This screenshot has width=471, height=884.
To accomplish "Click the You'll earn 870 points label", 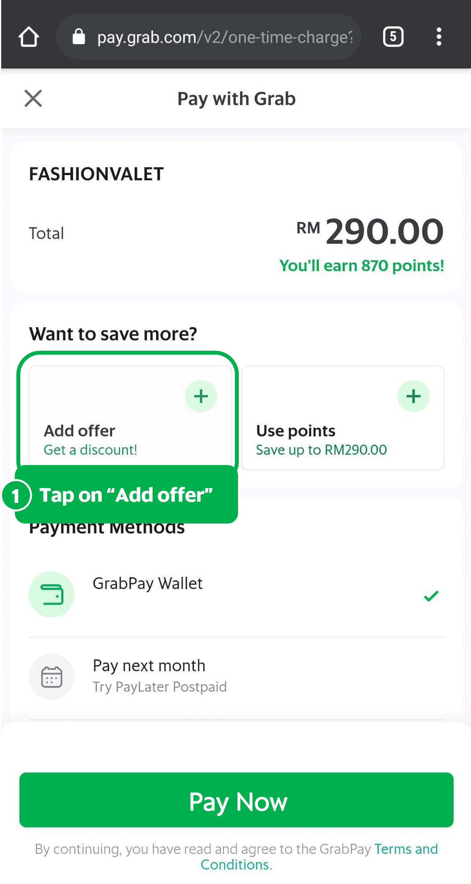I will point(362,265).
